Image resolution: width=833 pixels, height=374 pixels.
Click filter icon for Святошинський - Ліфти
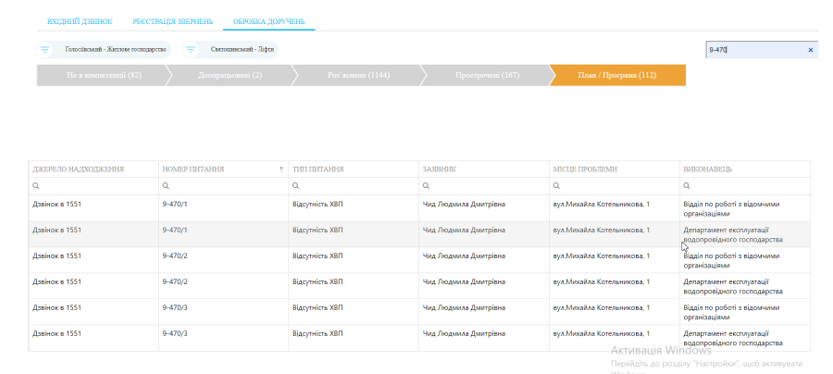191,49
